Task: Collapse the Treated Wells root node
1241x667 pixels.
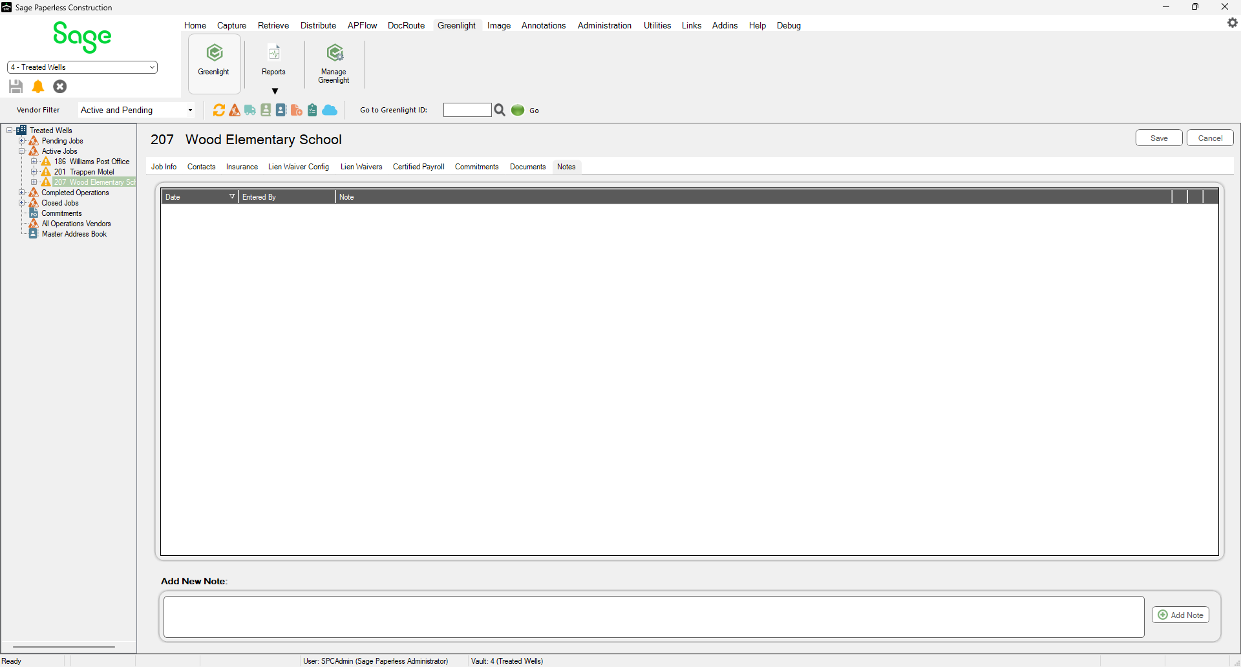Action: coord(10,130)
